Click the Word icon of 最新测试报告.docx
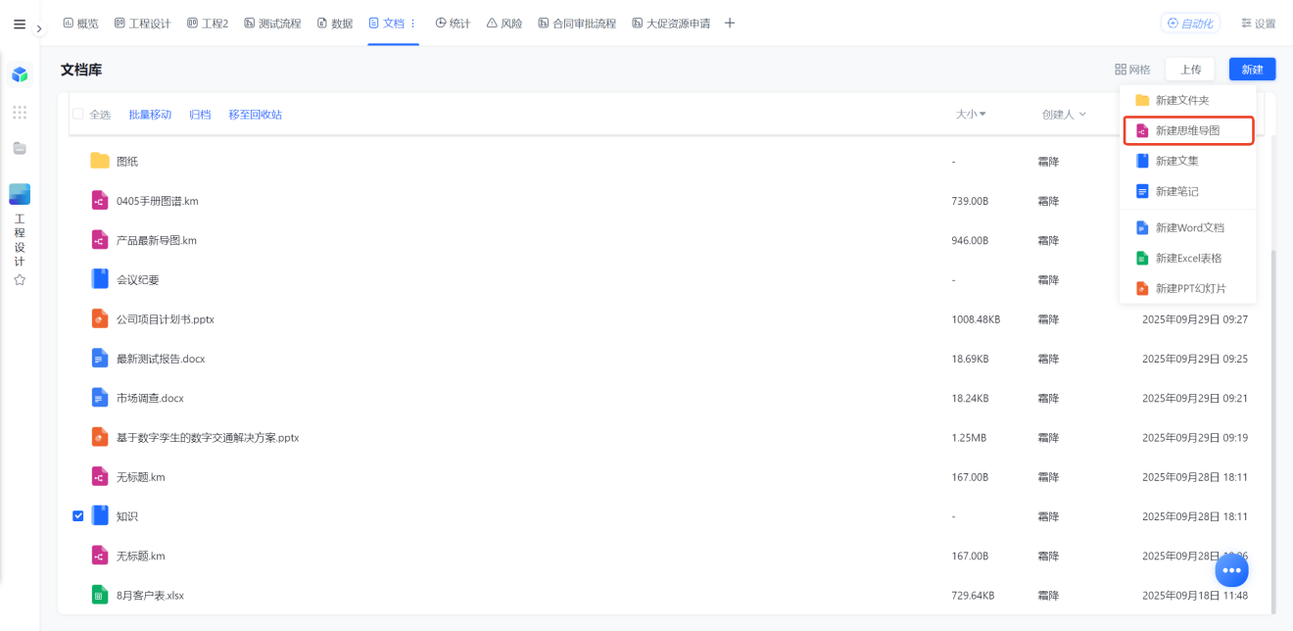Image resolution: width=1293 pixels, height=631 pixels. point(99,359)
